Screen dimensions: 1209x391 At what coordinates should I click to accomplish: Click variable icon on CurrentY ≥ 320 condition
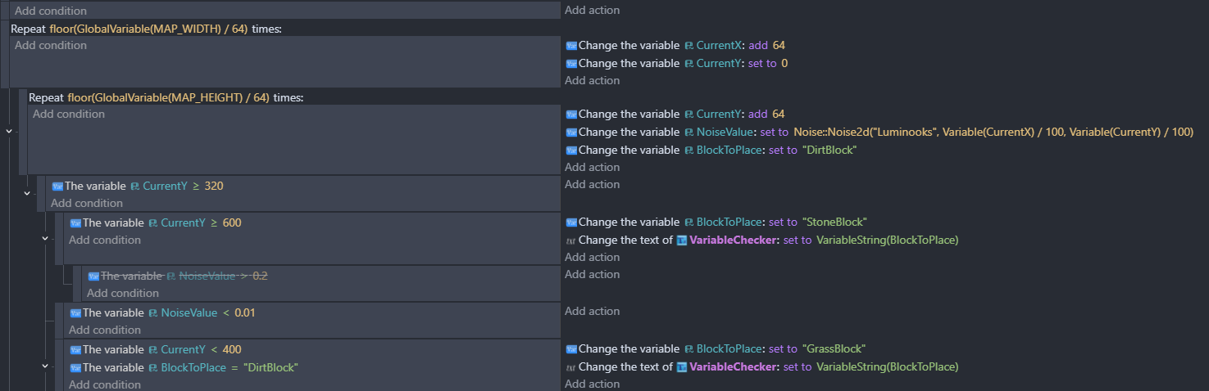tap(57, 187)
